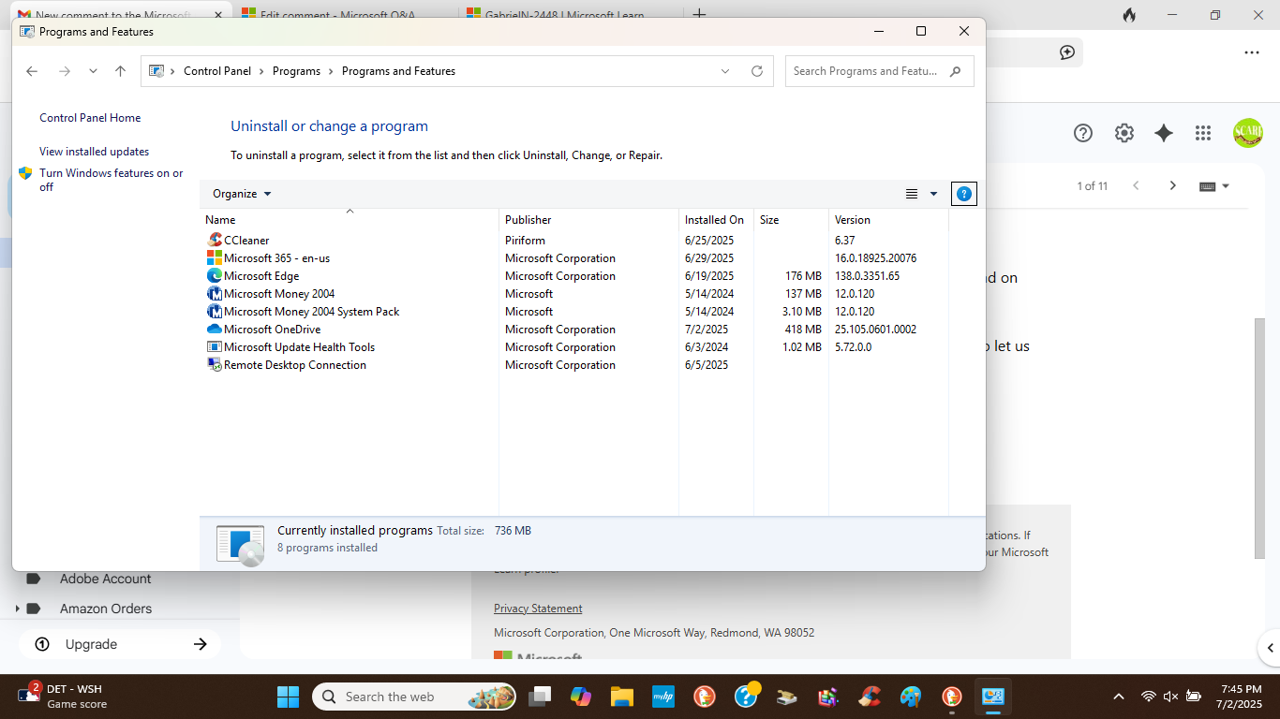Select the Microsoft OneDrive cloud icon

point(215,330)
